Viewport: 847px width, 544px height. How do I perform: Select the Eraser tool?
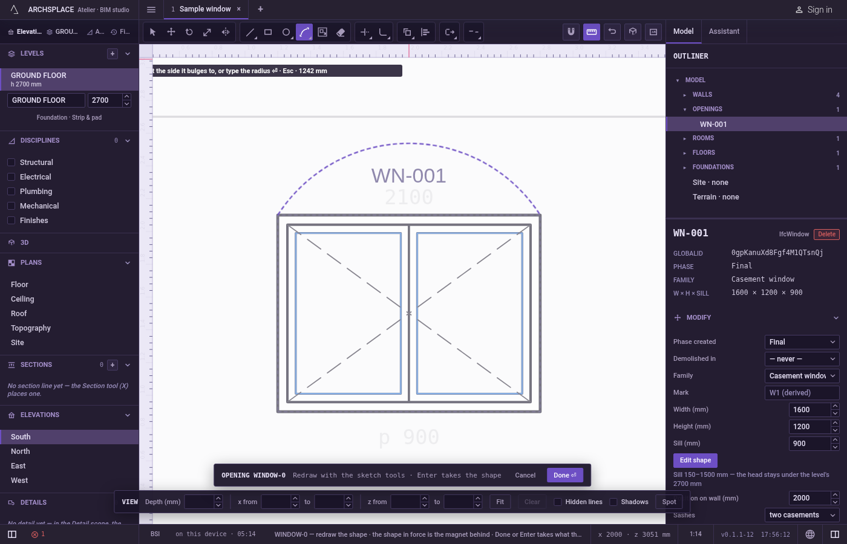tap(341, 32)
